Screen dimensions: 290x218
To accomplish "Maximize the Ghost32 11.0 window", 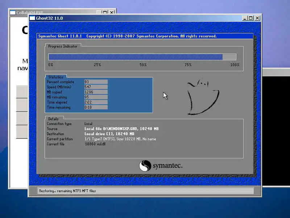I will point(250,18).
